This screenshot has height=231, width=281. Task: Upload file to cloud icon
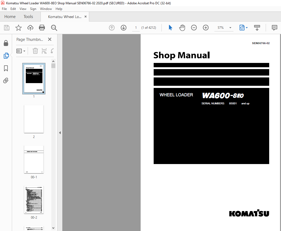[30, 28]
